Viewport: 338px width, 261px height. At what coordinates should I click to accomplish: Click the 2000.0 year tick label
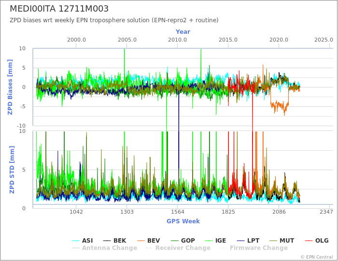pos(76,40)
